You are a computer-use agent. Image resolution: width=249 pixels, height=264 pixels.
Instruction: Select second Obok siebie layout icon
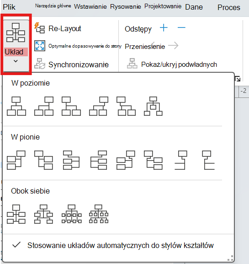(x=43, y=214)
